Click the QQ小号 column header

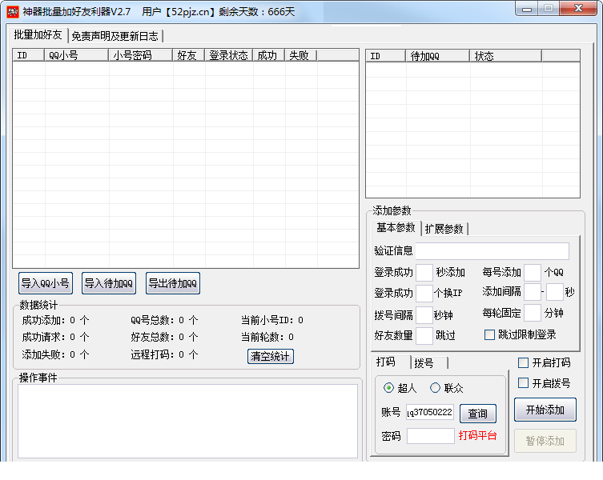click(x=77, y=55)
